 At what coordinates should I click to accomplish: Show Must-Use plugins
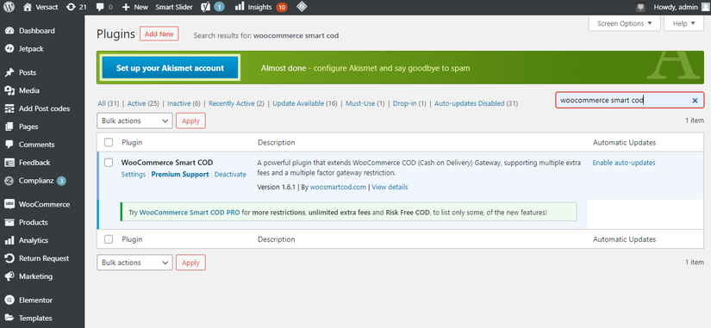click(365, 103)
